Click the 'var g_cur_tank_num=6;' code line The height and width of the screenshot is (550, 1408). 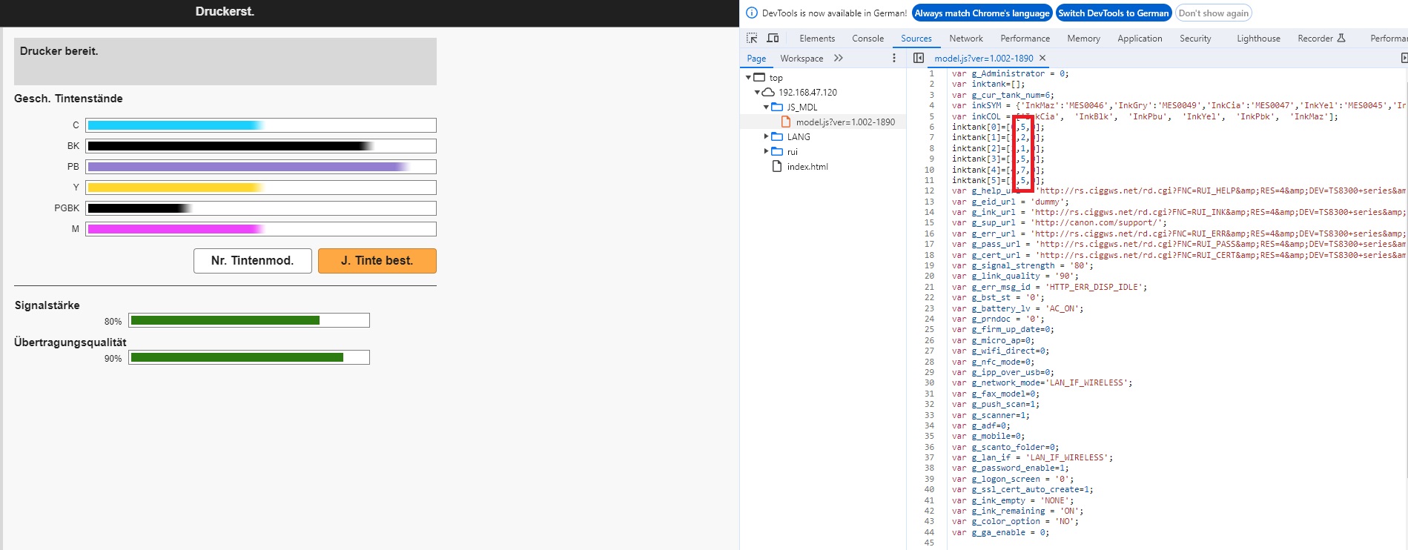click(1002, 95)
